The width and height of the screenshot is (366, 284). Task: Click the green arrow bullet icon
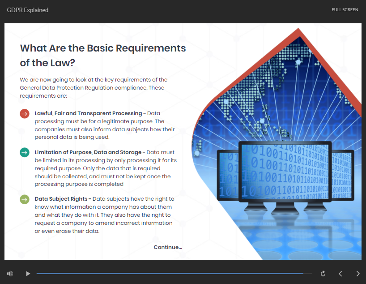pos(25,199)
